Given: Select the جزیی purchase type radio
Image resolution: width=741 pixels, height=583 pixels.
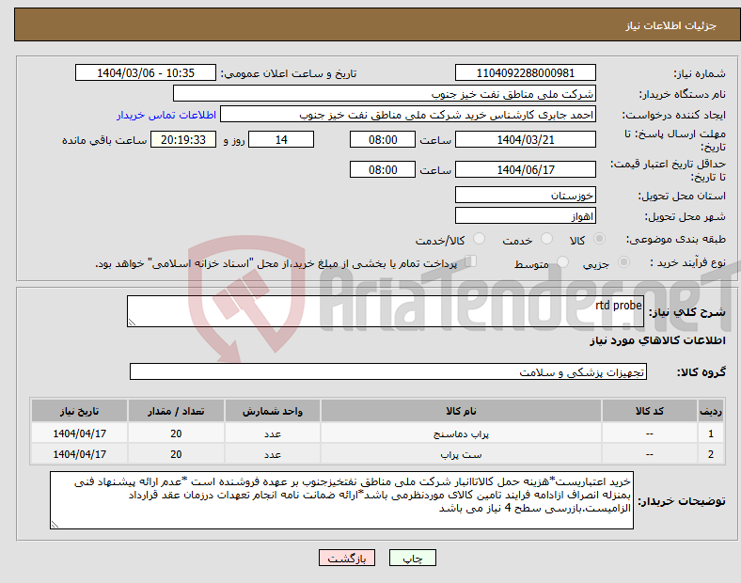Looking at the screenshot, I should pyautogui.click(x=623, y=262).
